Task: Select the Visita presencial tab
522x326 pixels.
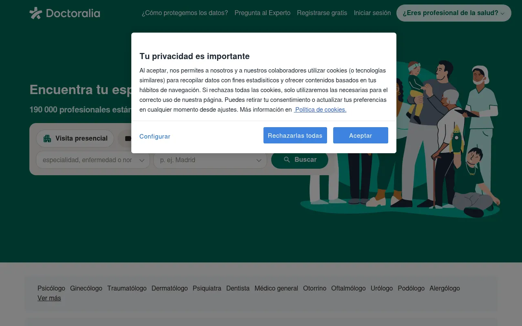Action: tap(75, 139)
